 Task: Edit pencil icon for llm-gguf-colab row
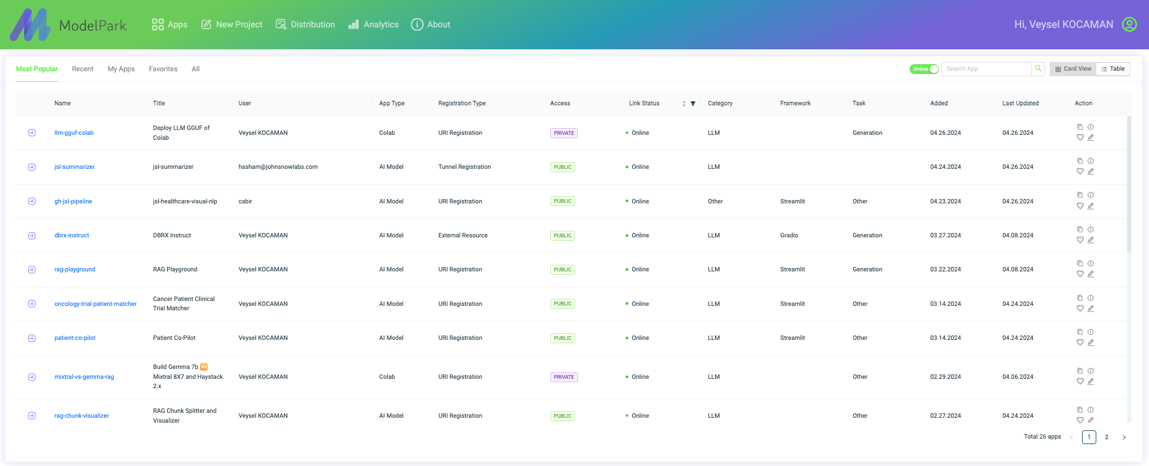pyautogui.click(x=1091, y=138)
